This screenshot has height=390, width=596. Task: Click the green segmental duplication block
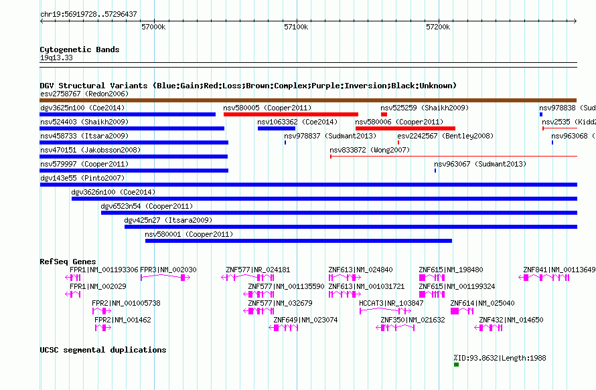click(x=456, y=365)
